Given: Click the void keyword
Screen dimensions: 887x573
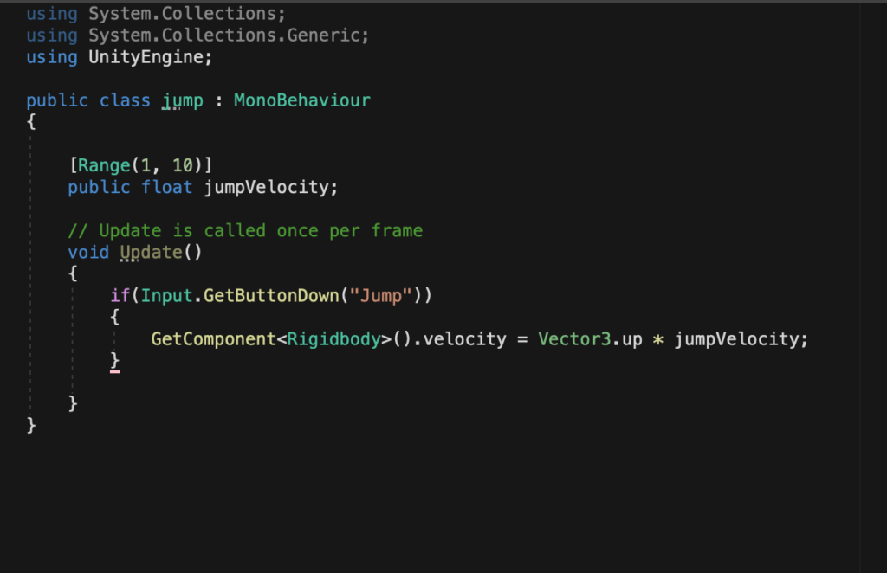Looking at the screenshot, I should (x=88, y=252).
